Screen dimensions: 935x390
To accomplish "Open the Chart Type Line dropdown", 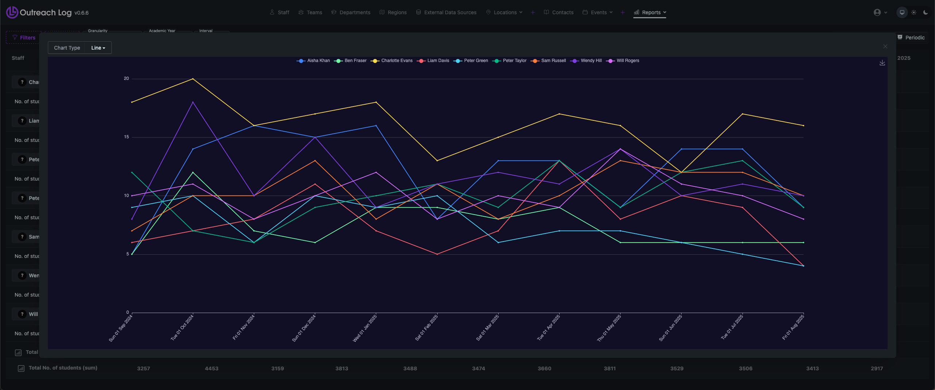I will 98,48.
